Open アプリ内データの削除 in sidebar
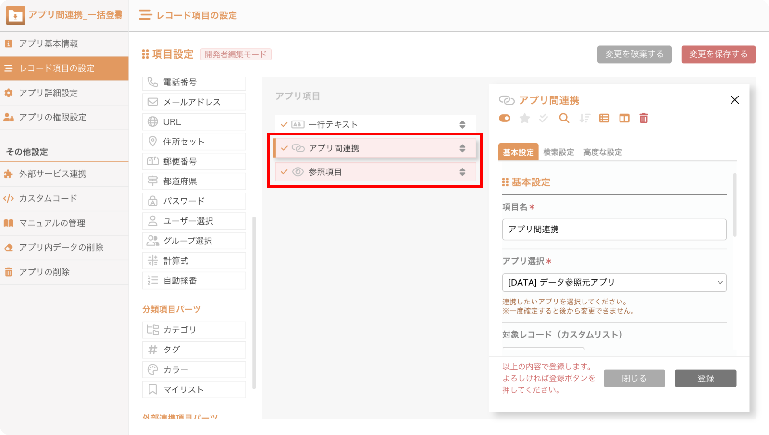Viewport: 769px width, 435px height. point(64,247)
